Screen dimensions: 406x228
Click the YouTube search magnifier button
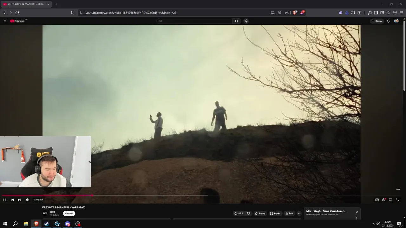click(237, 21)
